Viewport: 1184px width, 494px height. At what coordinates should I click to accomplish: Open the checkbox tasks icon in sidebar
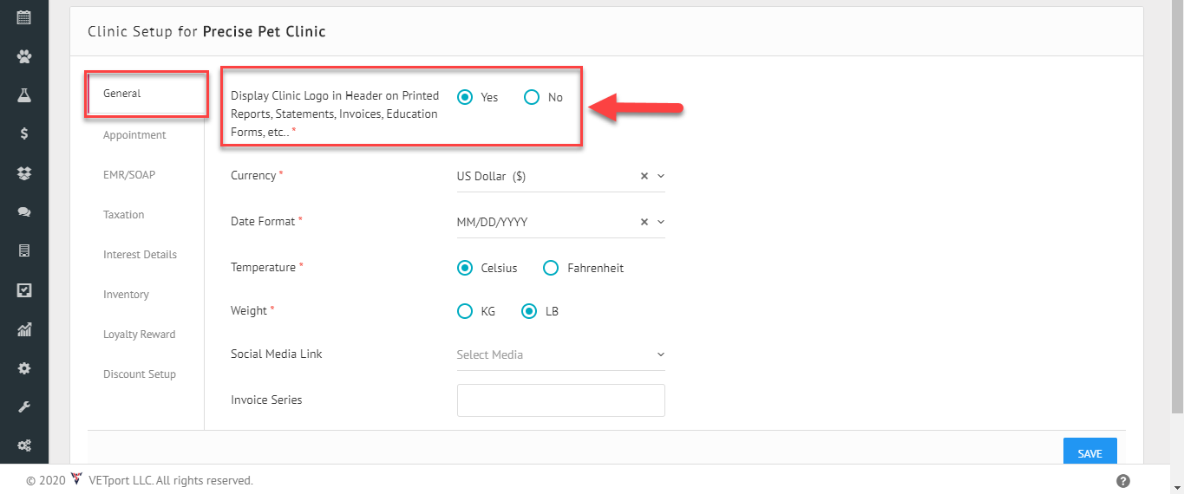click(x=24, y=290)
